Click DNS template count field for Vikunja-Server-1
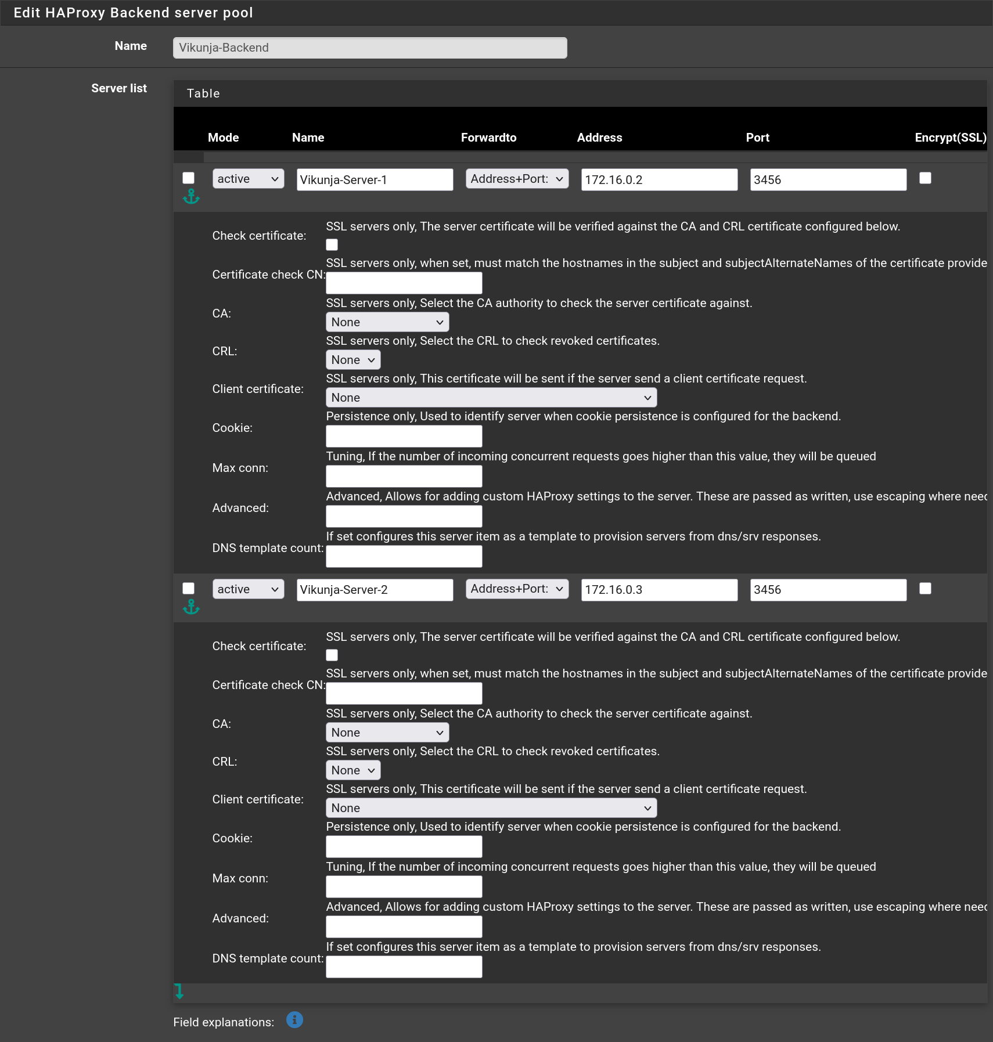 [x=404, y=557]
